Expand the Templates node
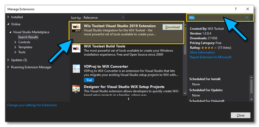Viewport: 259px width, 127px height. point(16,47)
